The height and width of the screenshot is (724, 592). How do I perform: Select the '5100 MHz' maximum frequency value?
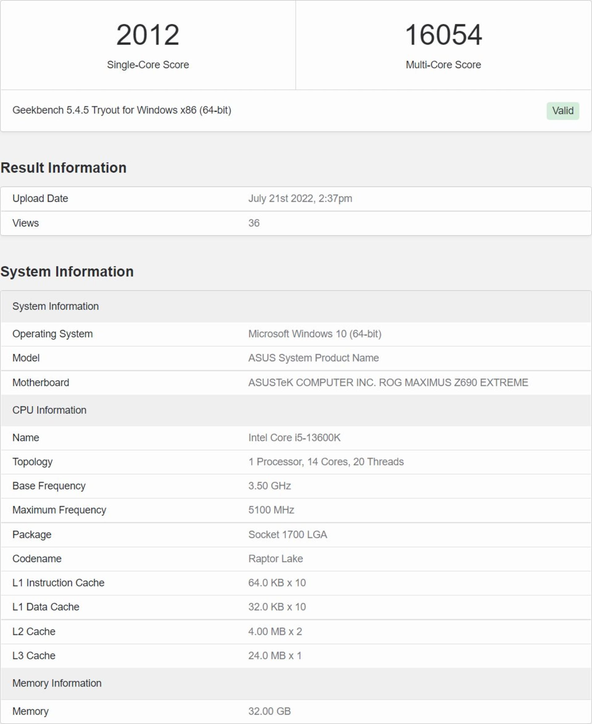[271, 510]
